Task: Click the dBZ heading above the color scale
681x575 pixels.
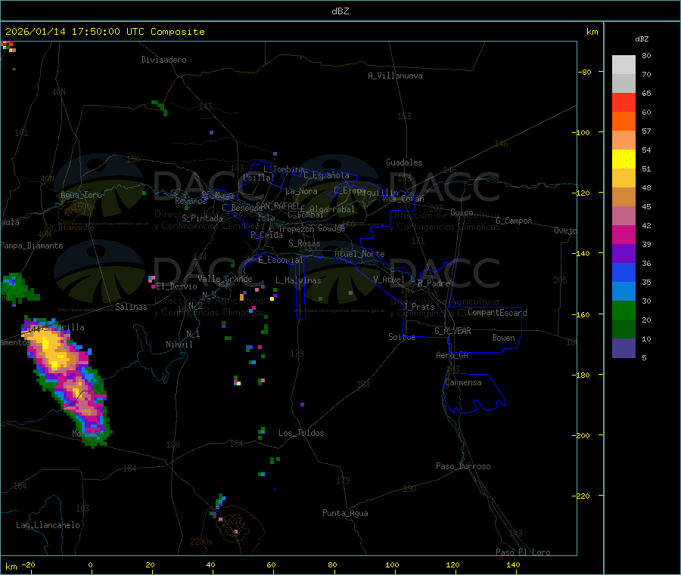Action: coord(642,39)
